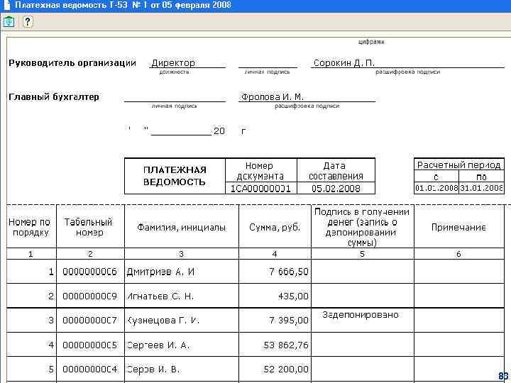511x383 pixels.
Task: Click the signature cell in Дмитриев's row
Action: 363,271
